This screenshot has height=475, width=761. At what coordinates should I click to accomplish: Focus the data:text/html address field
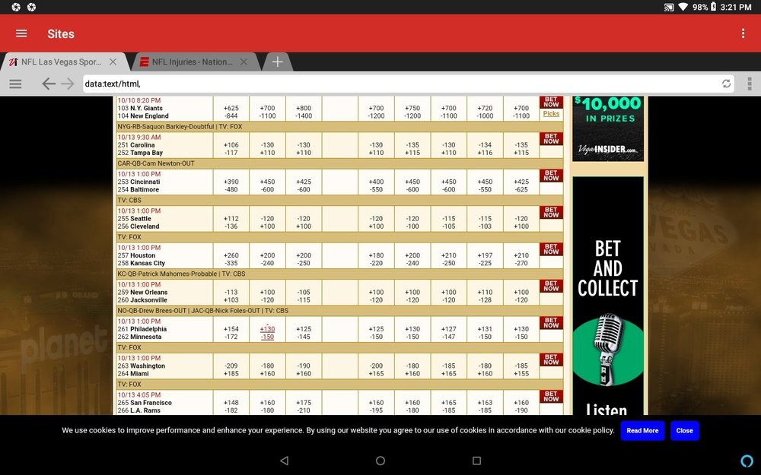pos(400,84)
